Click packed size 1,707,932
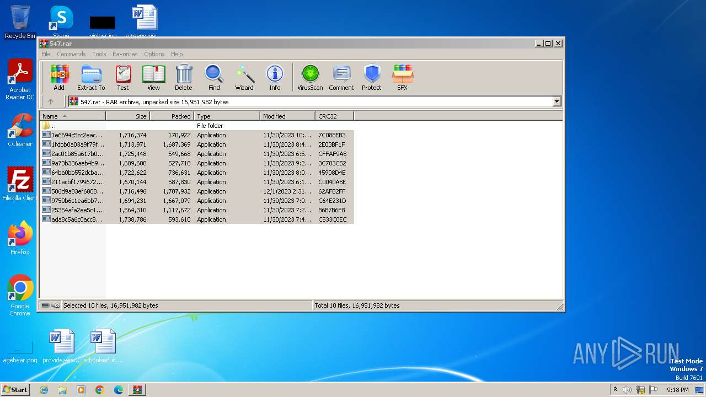Screen dimensions: 706x397 (176, 191)
